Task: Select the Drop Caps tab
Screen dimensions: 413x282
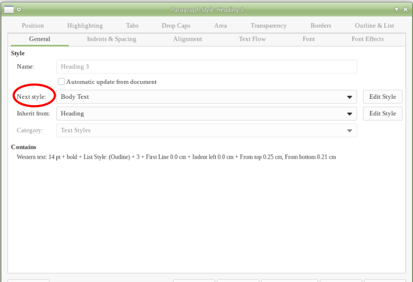Action: (176, 25)
